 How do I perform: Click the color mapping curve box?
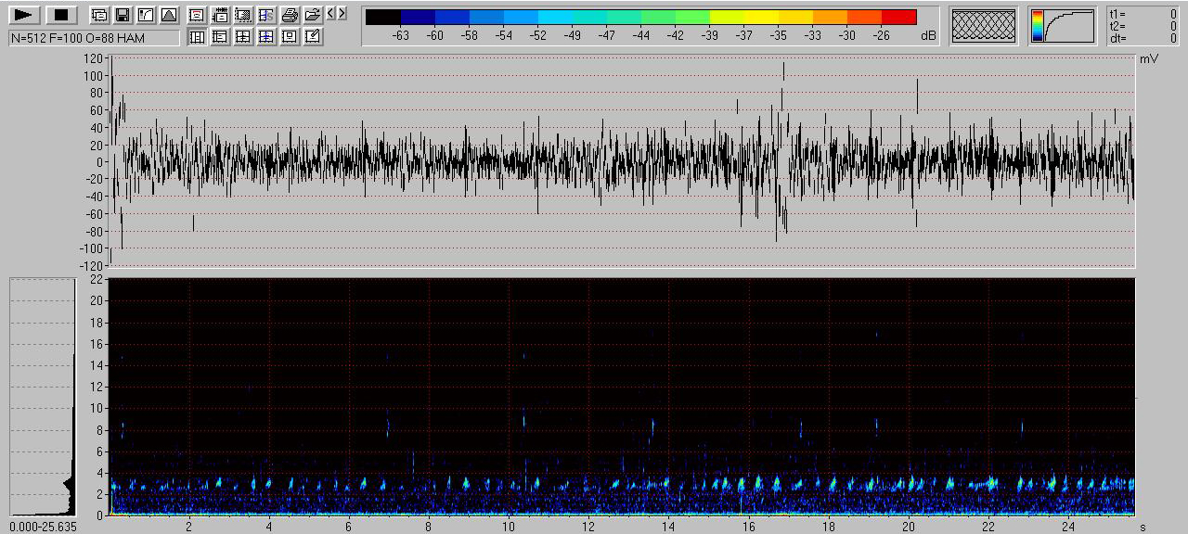point(1062,26)
